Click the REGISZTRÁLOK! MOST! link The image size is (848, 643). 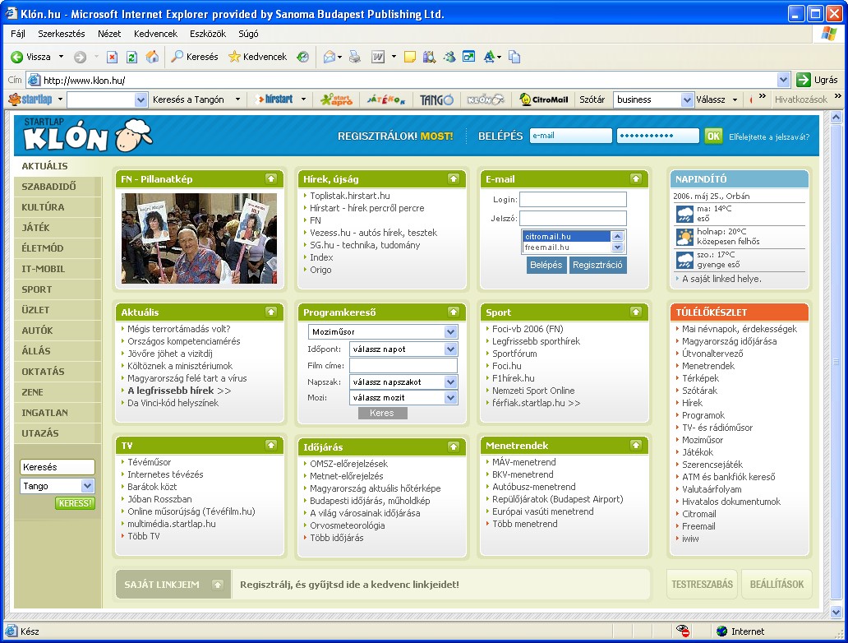pos(395,136)
